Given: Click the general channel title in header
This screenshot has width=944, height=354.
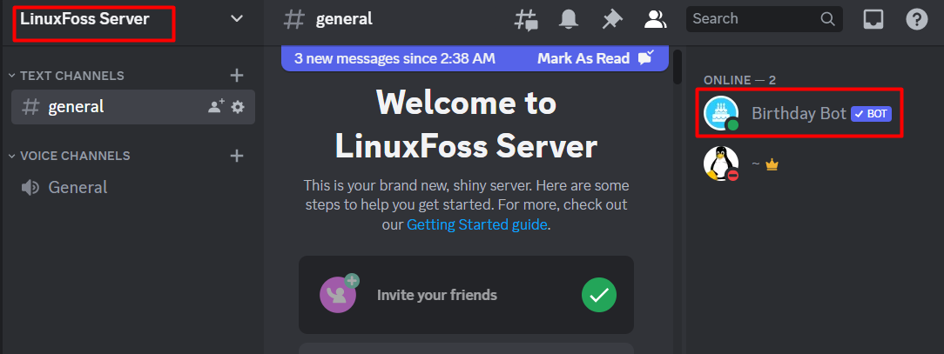Looking at the screenshot, I should pyautogui.click(x=344, y=19).
